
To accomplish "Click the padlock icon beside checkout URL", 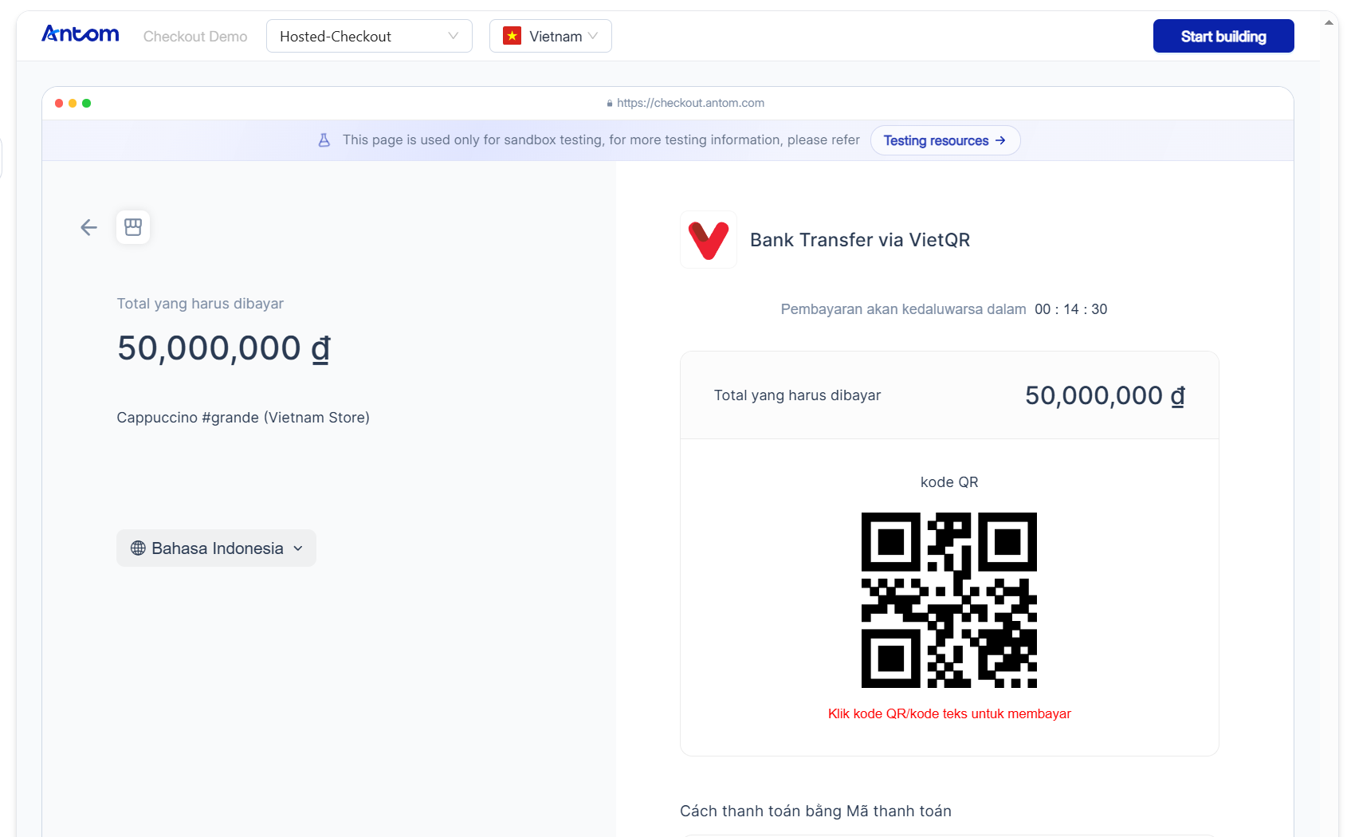I will (x=610, y=103).
